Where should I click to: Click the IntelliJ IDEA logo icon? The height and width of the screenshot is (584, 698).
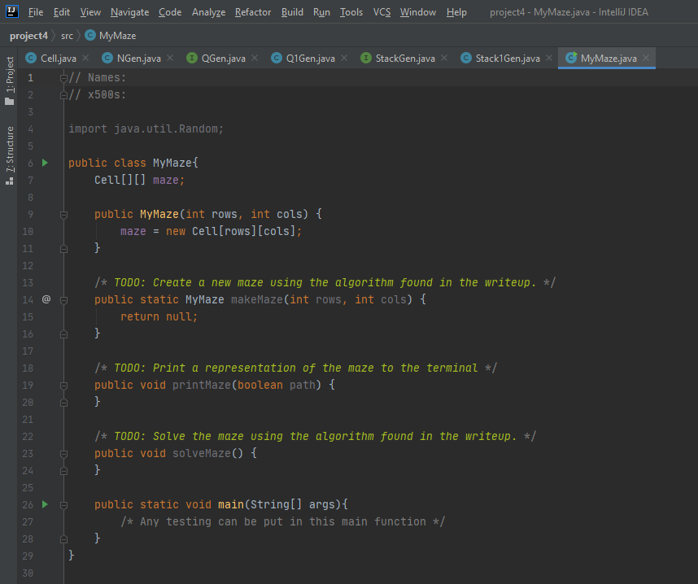(x=12, y=11)
